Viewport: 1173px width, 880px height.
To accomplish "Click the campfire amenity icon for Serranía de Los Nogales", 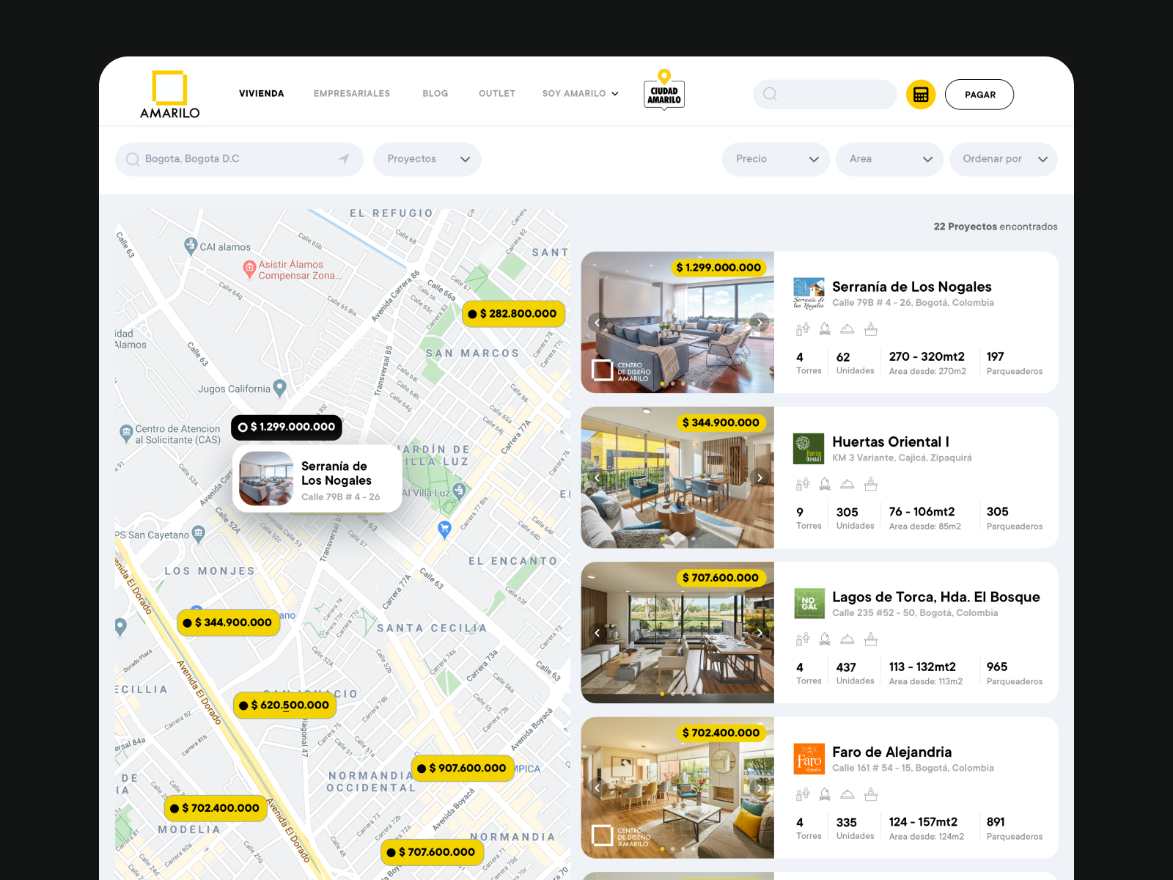I will tap(825, 329).
